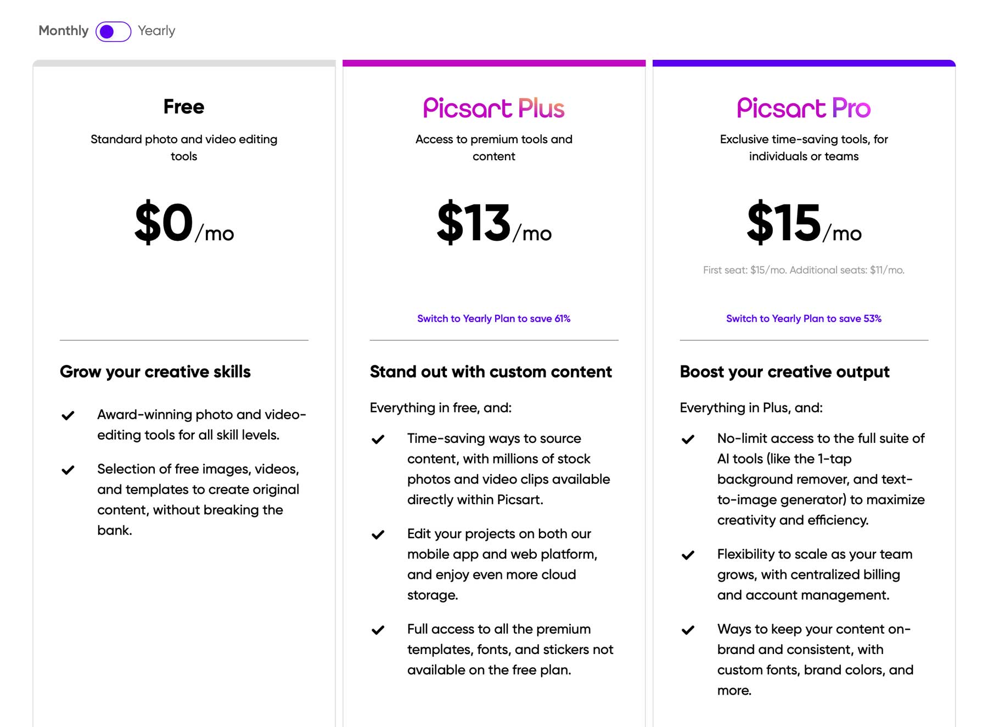Click the Switch to Yearly Plan save 61% link
The image size is (988, 727).
[493, 318]
